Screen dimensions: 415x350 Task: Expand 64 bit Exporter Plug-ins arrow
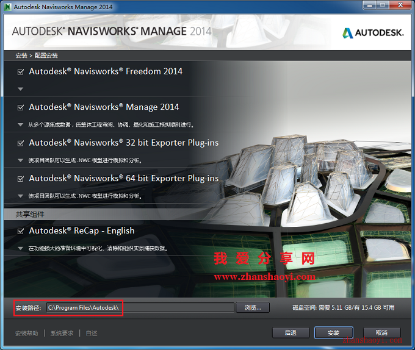(x=20, y=196)
